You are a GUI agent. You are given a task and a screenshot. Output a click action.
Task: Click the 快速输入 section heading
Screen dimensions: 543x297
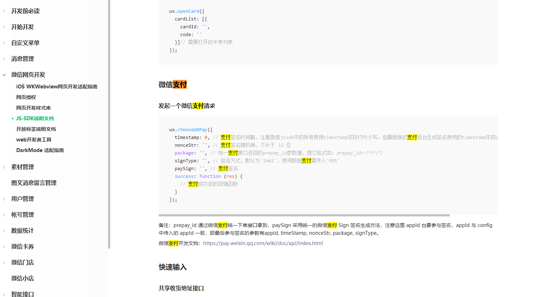click(173, 267)
